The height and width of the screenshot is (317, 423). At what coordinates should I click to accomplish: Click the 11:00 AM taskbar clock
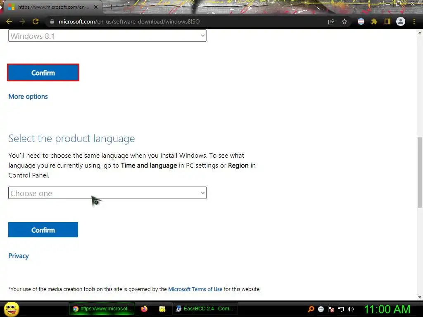coord(387,309)
